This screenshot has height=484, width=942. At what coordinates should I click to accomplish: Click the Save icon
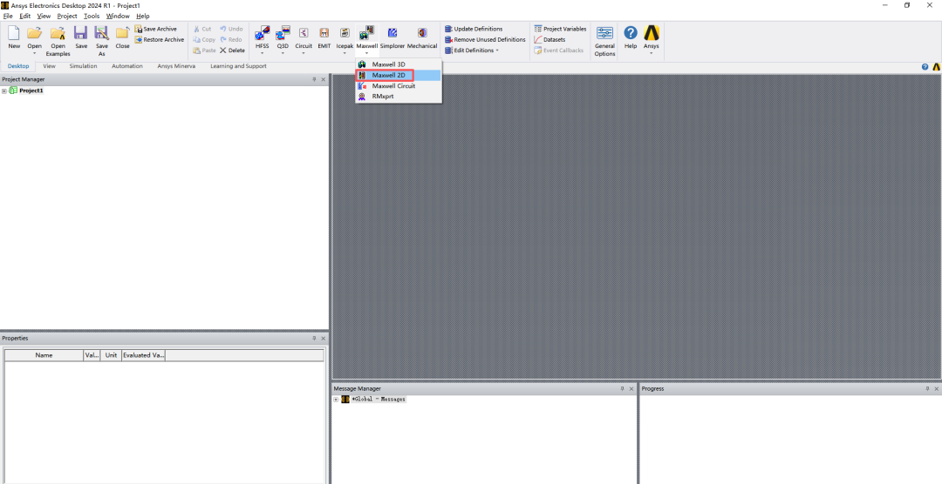[81, 34]
